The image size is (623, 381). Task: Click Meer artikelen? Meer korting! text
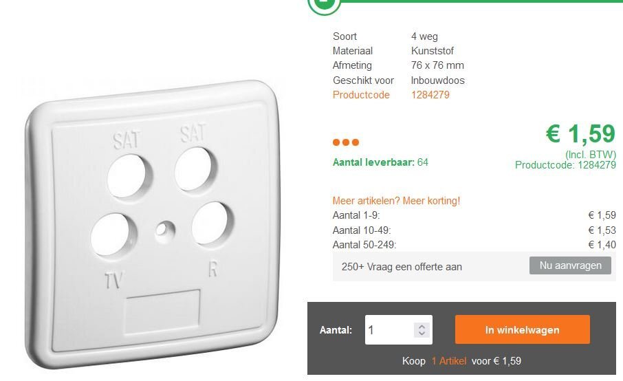coord(396,201)
